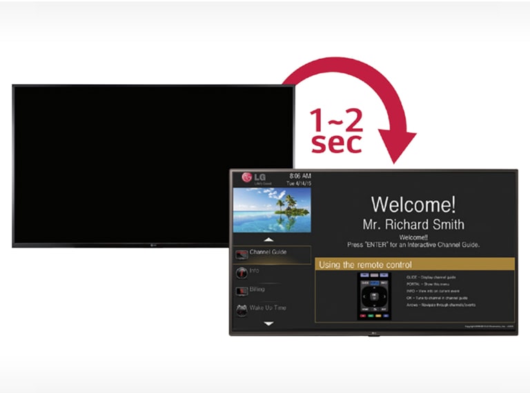Click the Info menu icon
Screen dimensions: 530x393
(242, 273)
